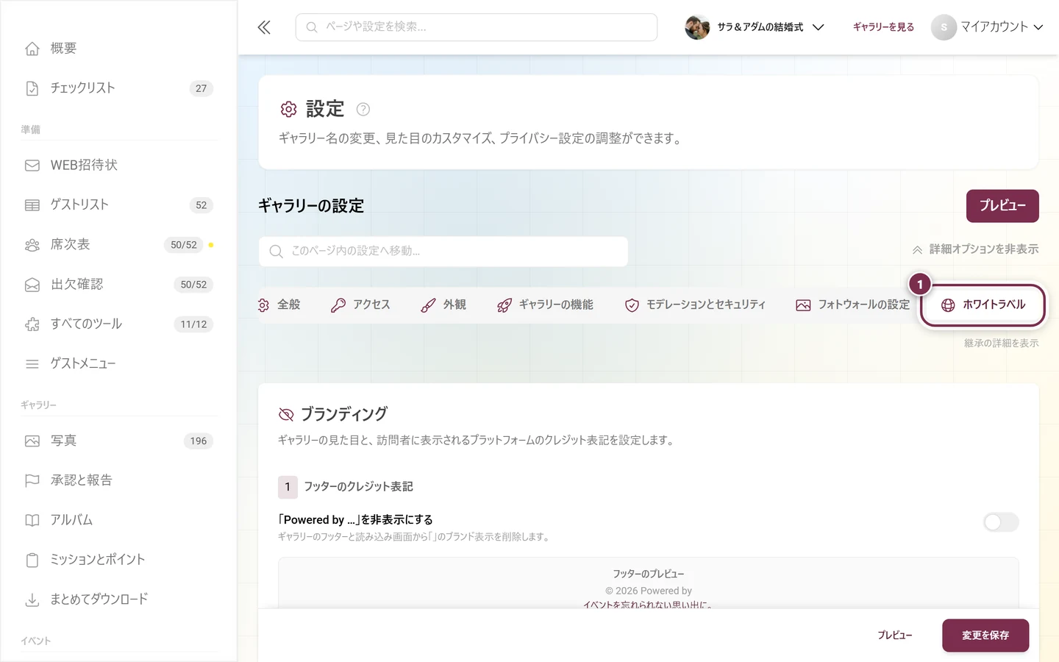Click the ゲストメニュー hamburger icon

coord(32,364)
